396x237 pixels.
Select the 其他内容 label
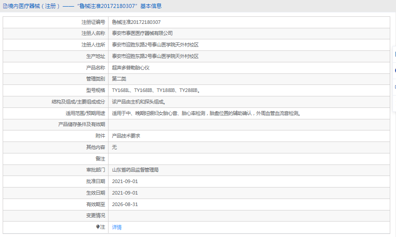pos(96,147)
